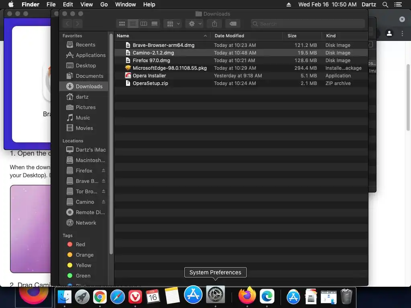411x308 pixels.
Task: Switch Finder to gallery view
Action: tap(155, 24)
